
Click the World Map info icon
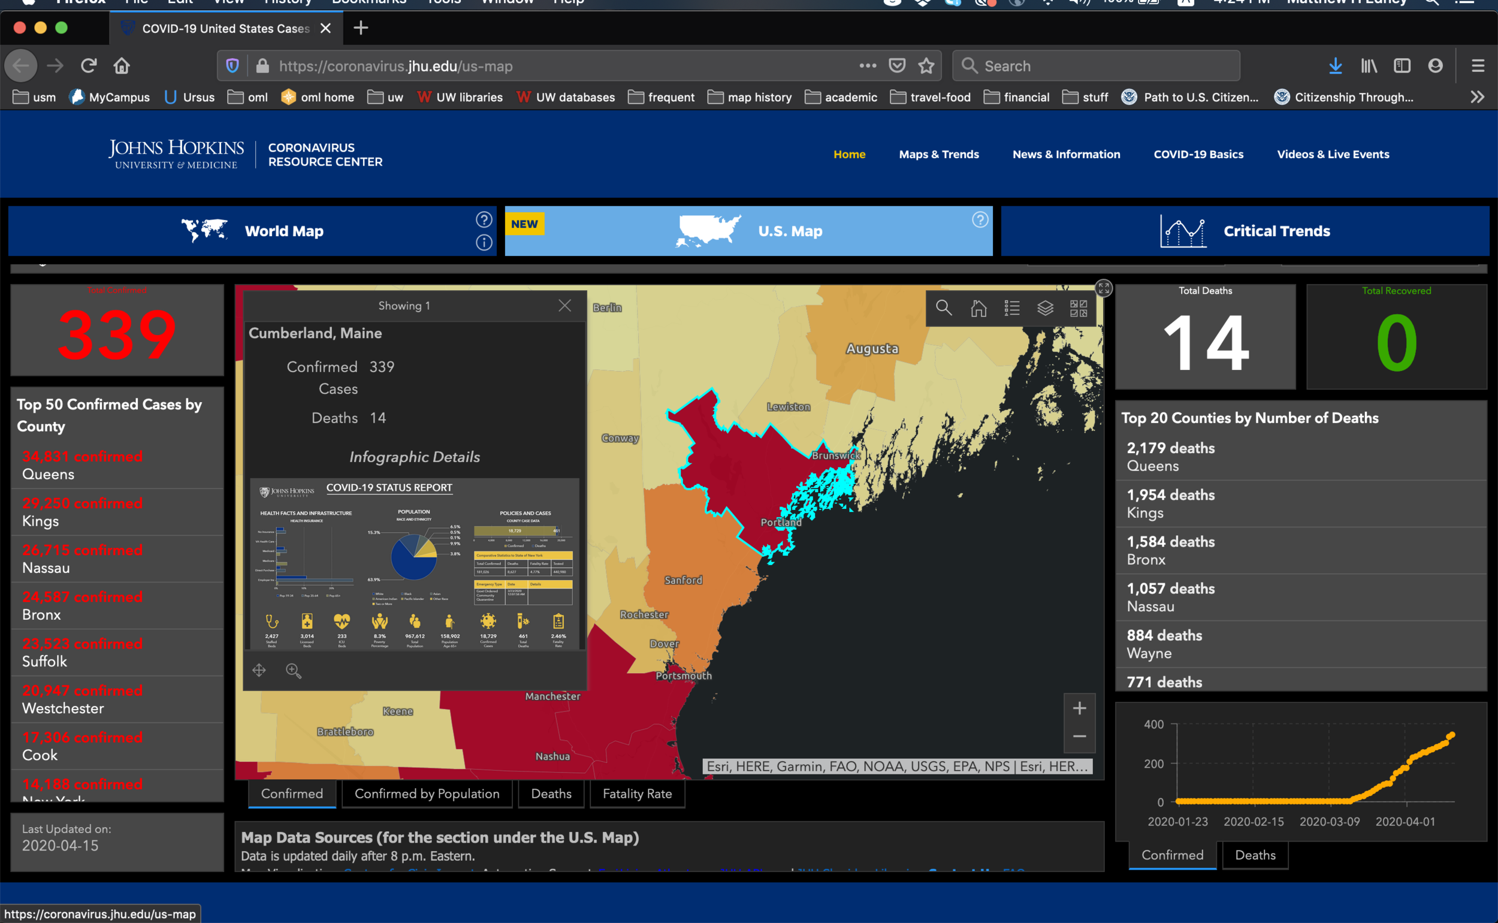tap(484, 242)
